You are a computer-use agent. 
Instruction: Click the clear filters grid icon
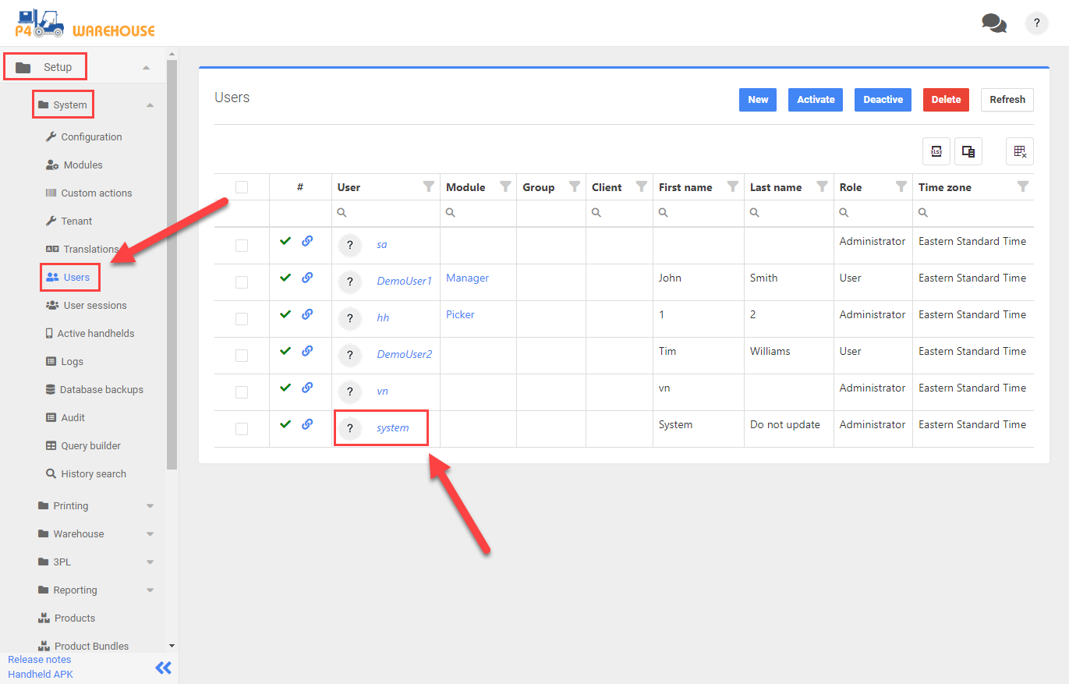tap(1019, 152)
